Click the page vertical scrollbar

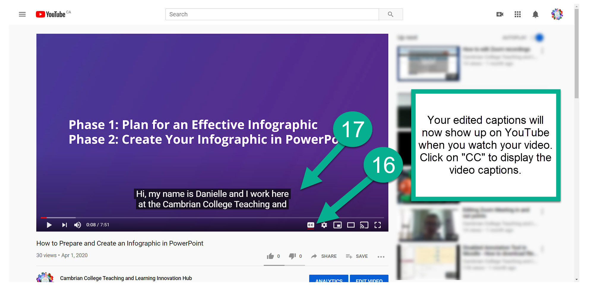[576, 53]
